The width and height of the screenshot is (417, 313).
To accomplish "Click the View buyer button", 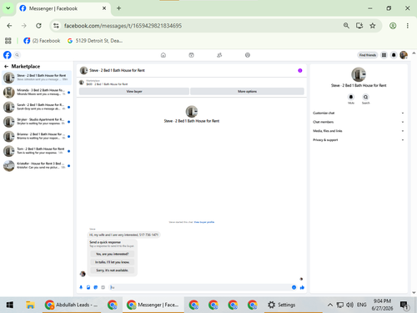I will [x=134, y=91].
